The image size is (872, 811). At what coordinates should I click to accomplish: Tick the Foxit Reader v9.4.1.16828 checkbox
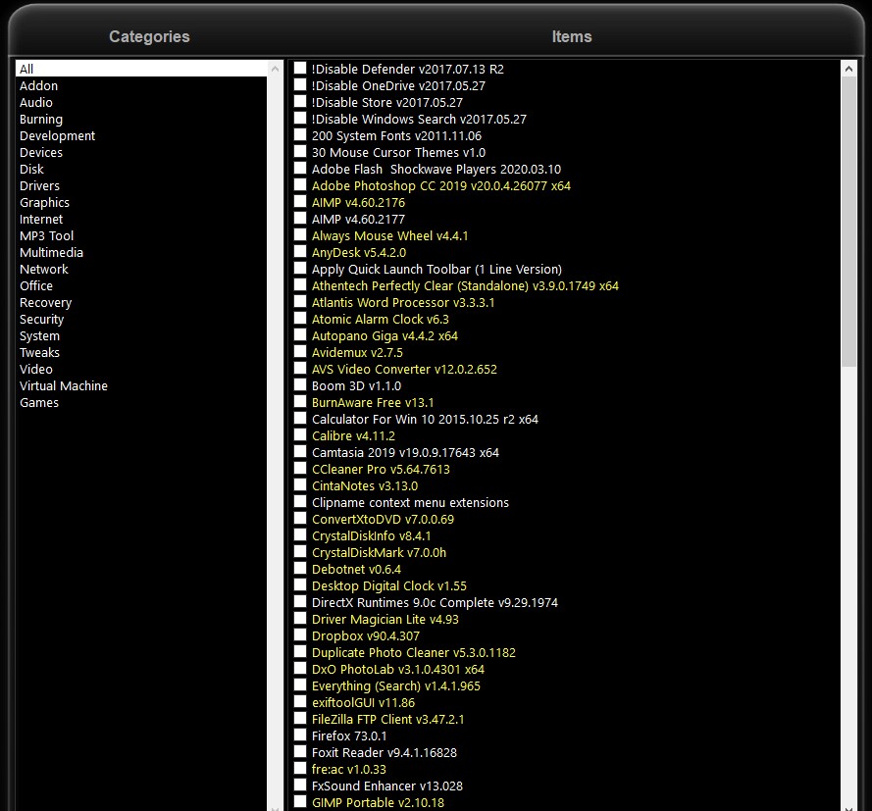pos(300,751)
